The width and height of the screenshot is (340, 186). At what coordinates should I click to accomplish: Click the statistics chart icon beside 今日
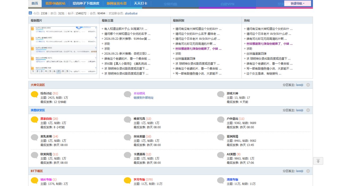click(30, 13)
